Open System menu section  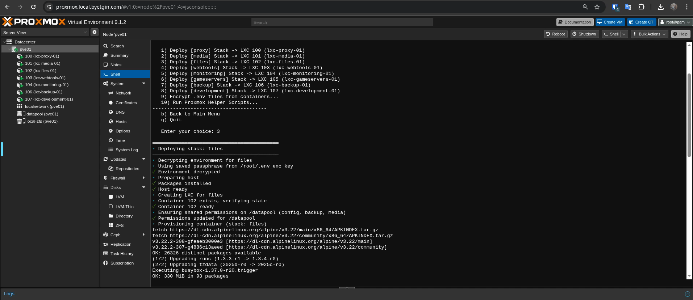click(x=117, y=84)
